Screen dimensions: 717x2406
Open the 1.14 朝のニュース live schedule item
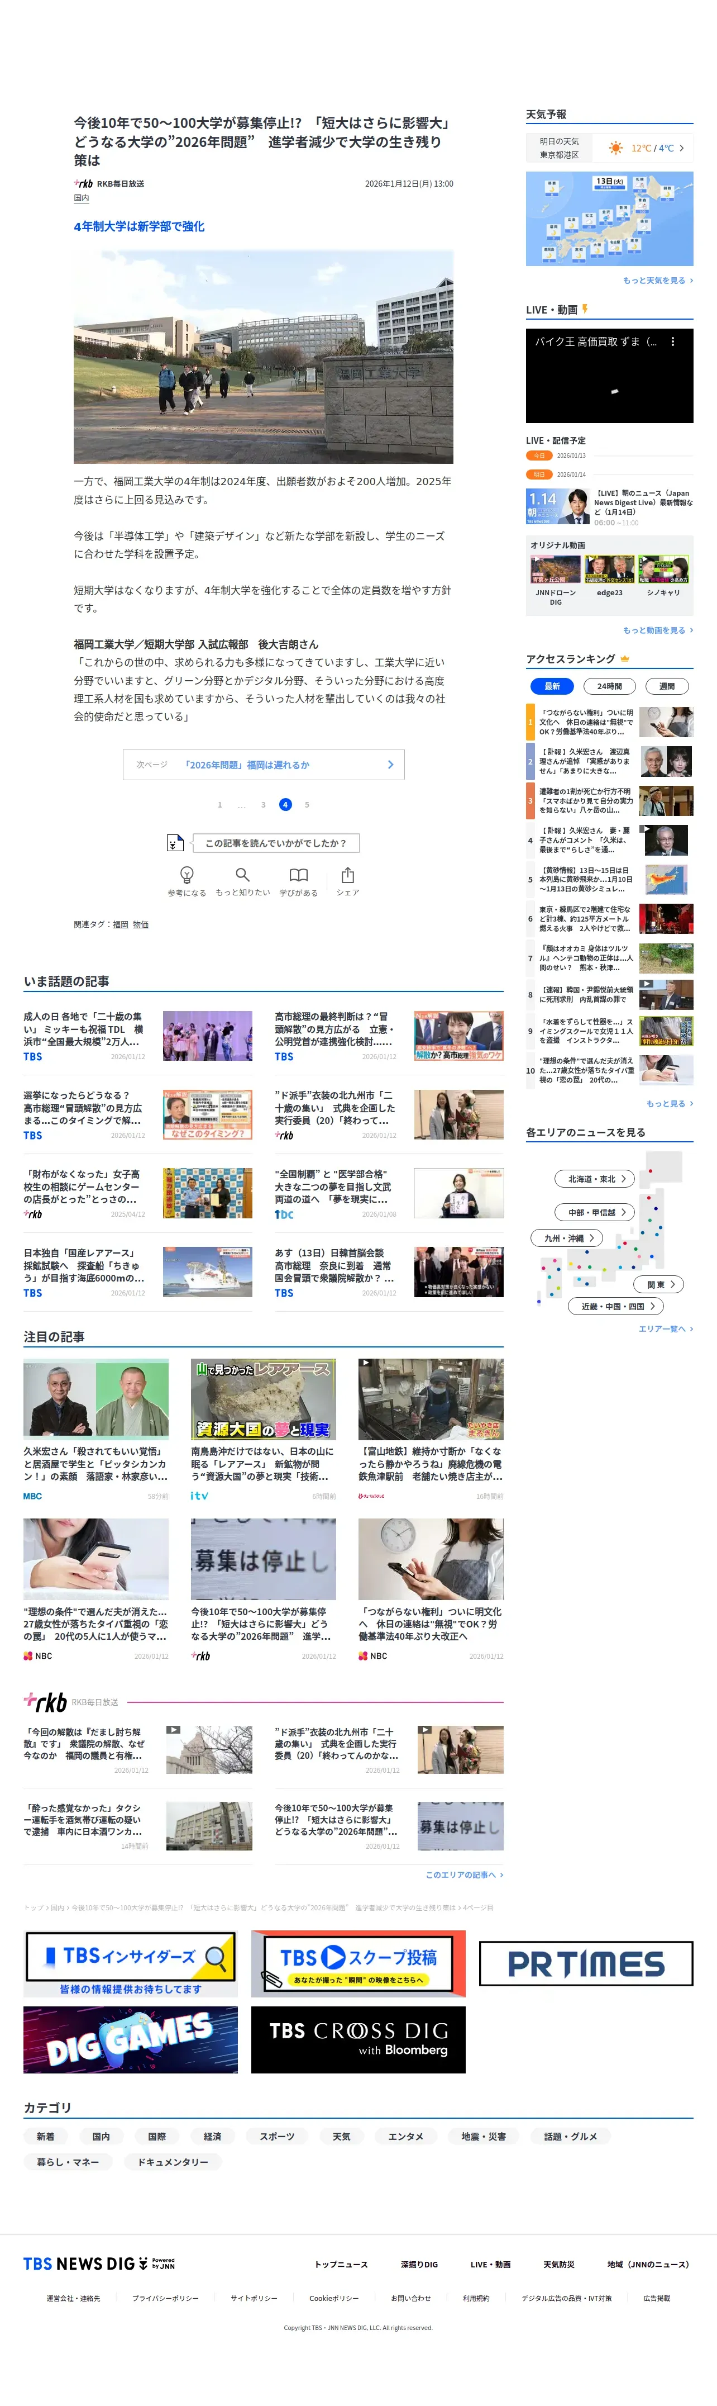coord(610,507)
